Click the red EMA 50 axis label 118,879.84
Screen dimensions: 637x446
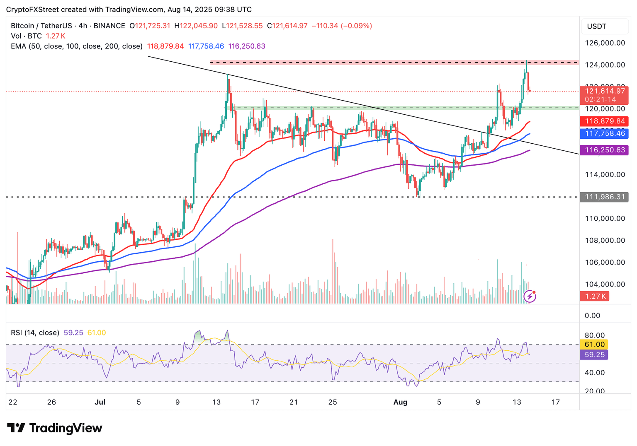click(604, 121)
